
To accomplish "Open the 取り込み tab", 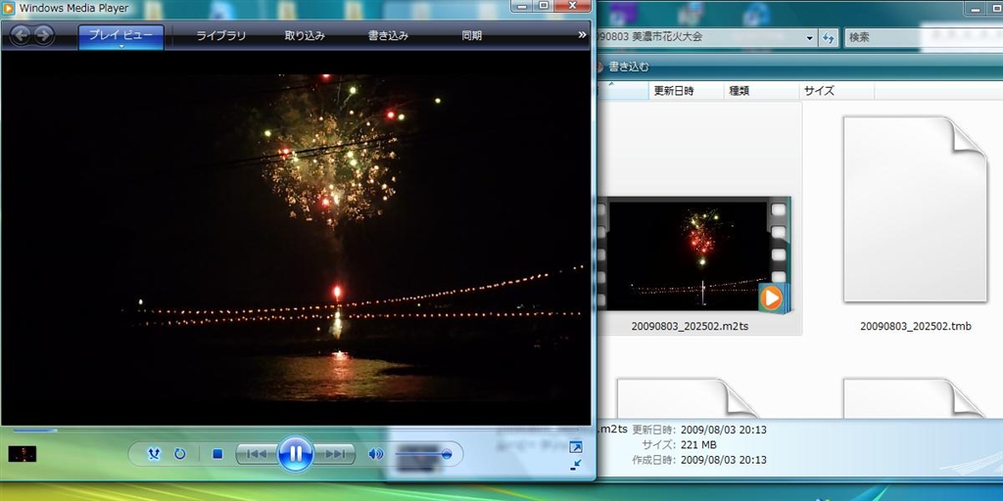I will pos(305,36).
